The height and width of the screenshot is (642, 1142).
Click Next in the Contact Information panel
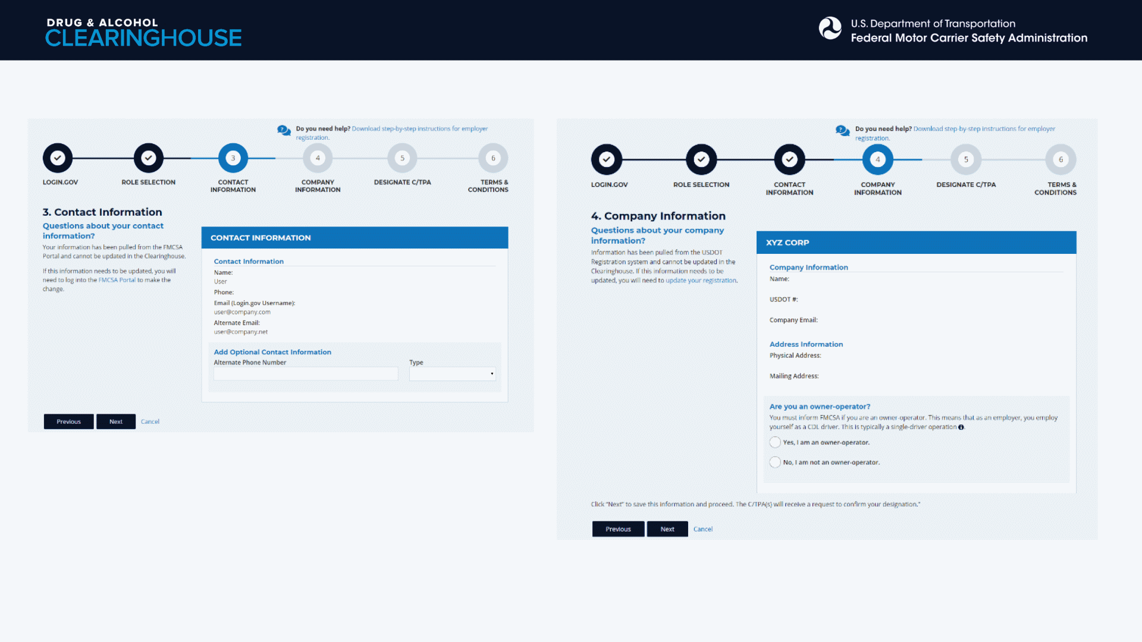pos(116,421)
